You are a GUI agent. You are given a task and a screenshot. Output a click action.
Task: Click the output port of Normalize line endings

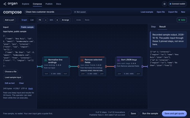(69, 66)
